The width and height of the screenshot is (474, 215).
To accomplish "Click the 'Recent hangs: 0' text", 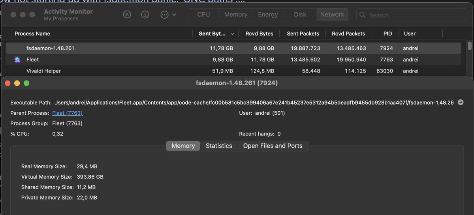I will [260, 134].
